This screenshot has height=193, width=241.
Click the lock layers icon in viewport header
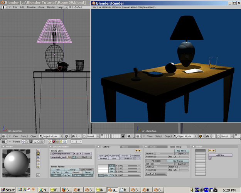coord(123,136)
